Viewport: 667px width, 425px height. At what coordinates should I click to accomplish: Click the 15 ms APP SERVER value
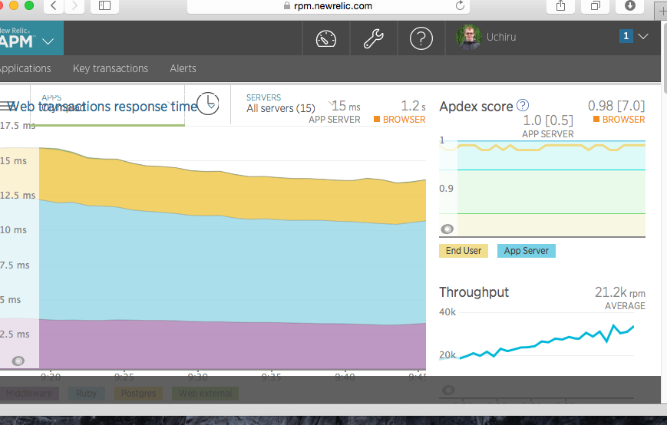coord(346,106)
